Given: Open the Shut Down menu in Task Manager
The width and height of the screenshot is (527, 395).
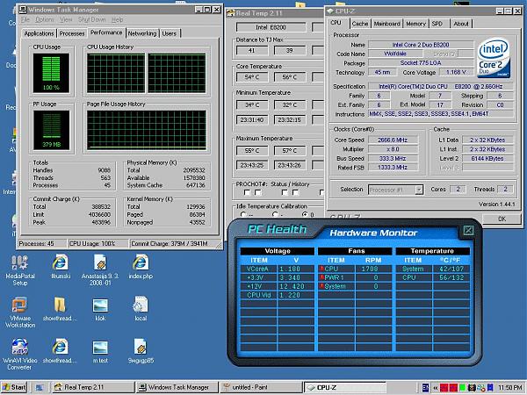Looking at the screenshot, I should pos(91,19).
